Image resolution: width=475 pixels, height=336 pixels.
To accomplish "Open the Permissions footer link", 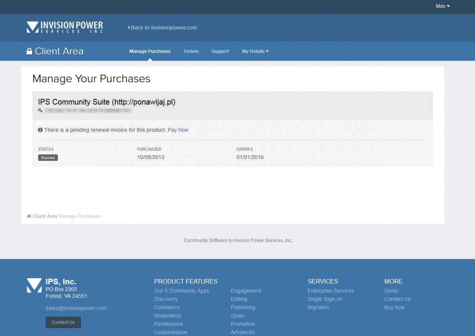I will click(169, 324).
